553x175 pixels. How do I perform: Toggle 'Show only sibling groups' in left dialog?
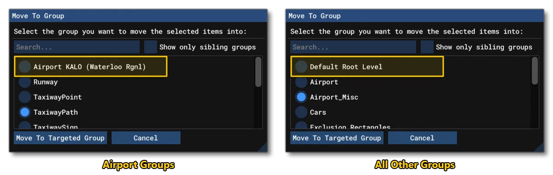click(x=150, y=47)
